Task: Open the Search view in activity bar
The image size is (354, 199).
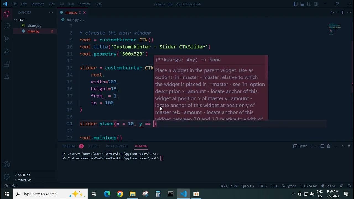Action: click(x=7, y=26)
